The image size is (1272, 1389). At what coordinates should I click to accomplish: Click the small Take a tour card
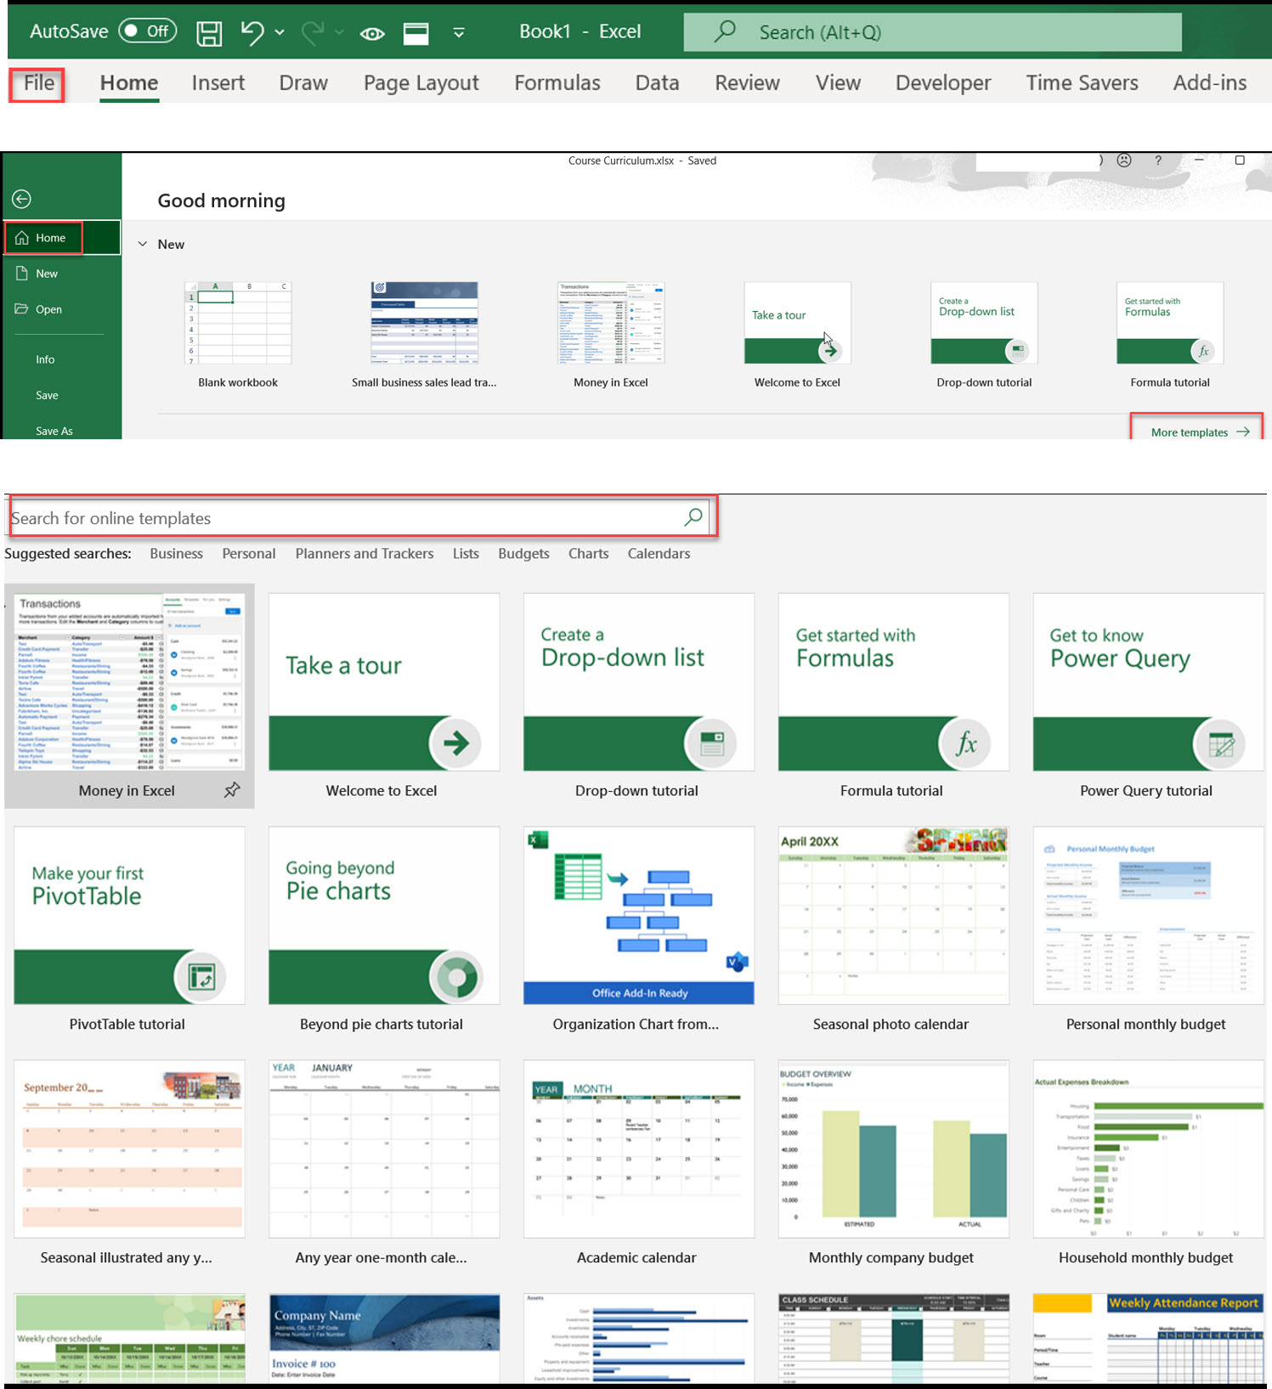[x=797, y=323]
